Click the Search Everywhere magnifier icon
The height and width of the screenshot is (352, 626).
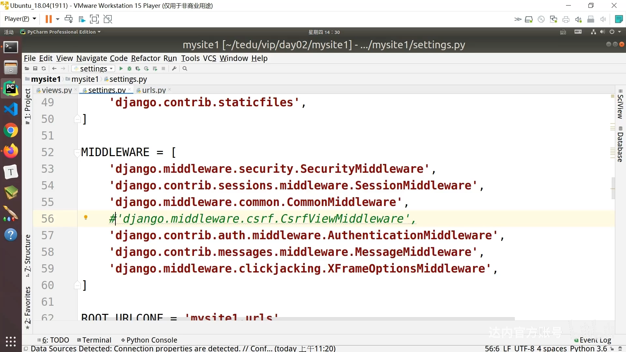185,68
